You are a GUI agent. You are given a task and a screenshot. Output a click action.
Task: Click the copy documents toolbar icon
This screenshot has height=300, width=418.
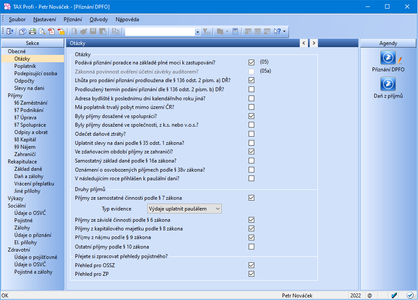tap(23, 32)
